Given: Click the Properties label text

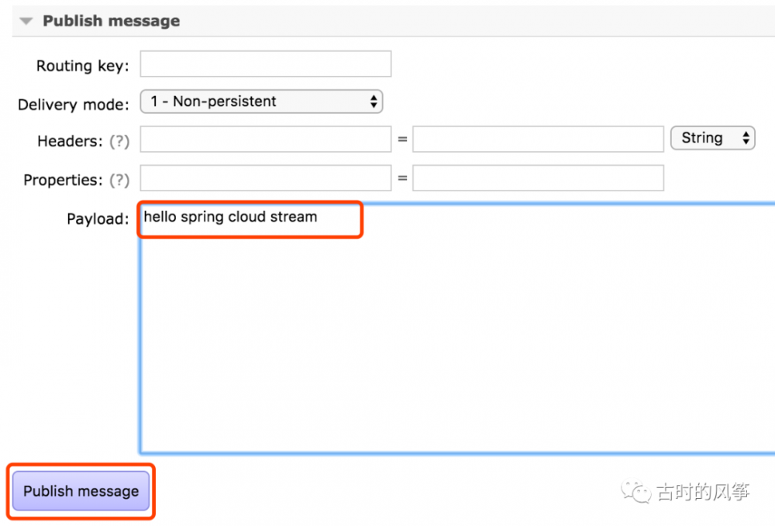Looking at the screenshot, I should 63,180.
